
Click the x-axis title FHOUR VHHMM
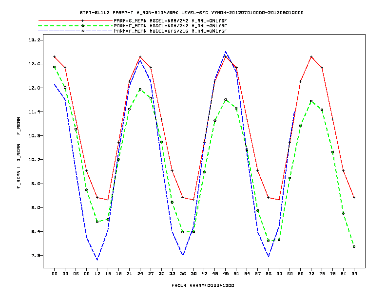203,285
